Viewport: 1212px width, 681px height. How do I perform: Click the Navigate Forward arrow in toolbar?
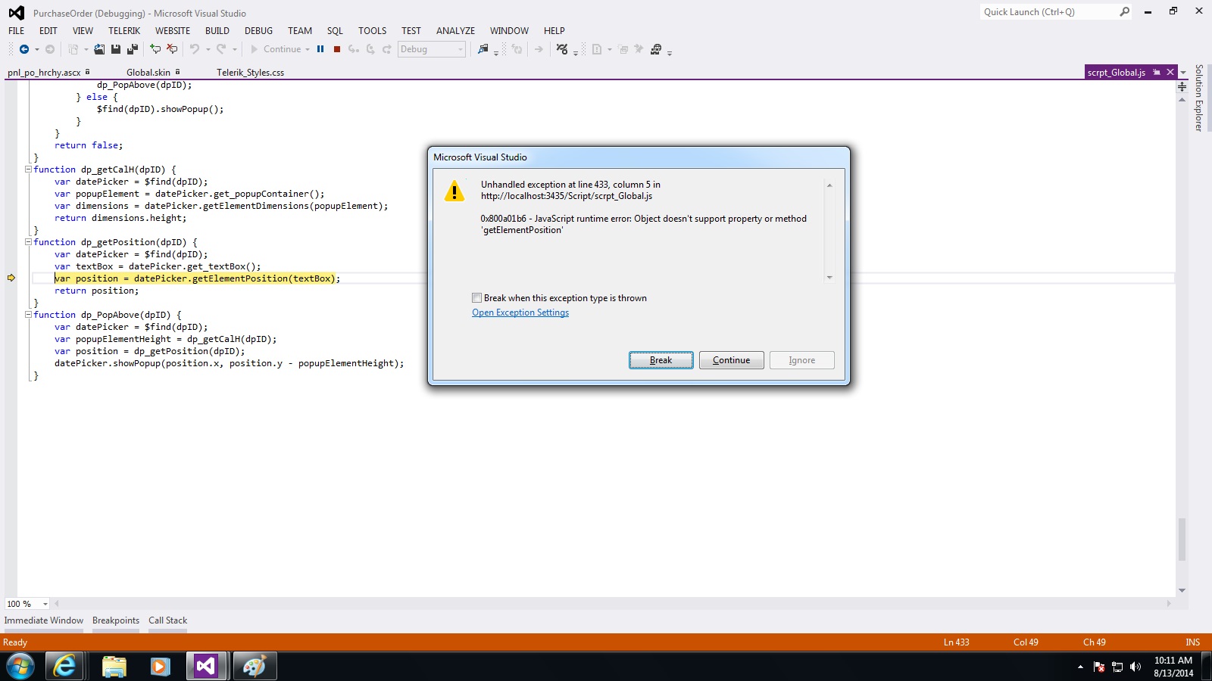(50, 49)
